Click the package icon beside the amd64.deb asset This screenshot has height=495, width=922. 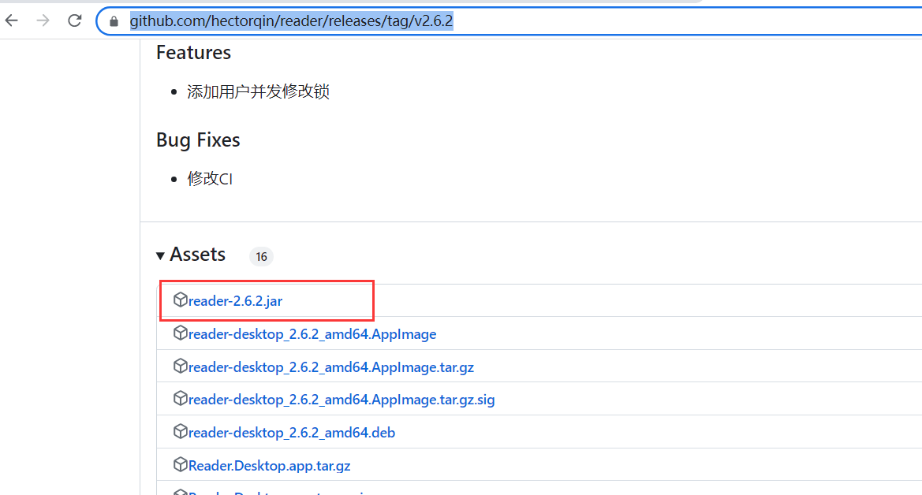[180, 432]
